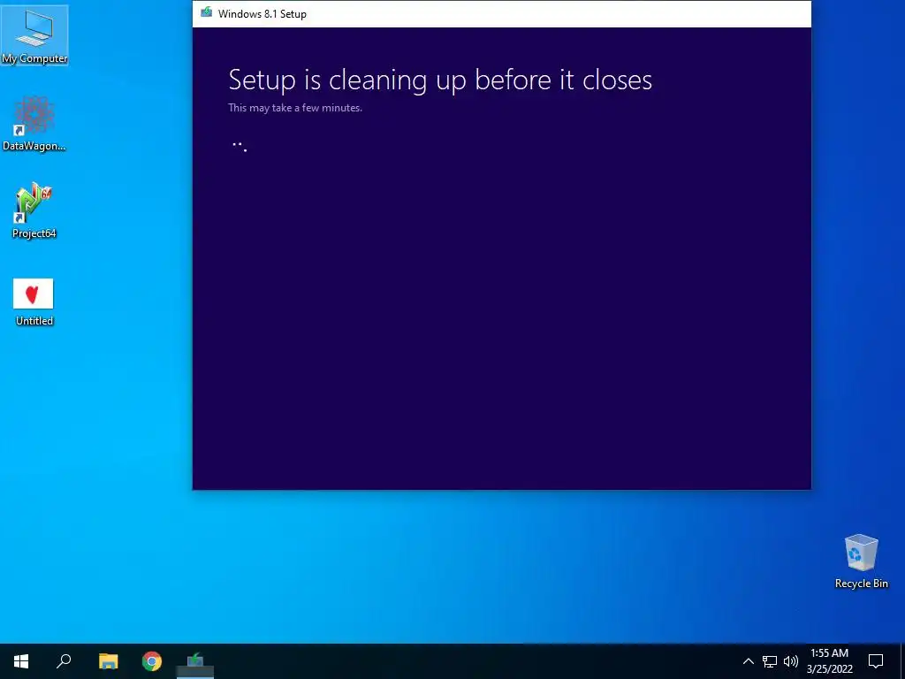
Task: Click the 'Setup is cleaning up' heading
Action: (x=440, y=80)
